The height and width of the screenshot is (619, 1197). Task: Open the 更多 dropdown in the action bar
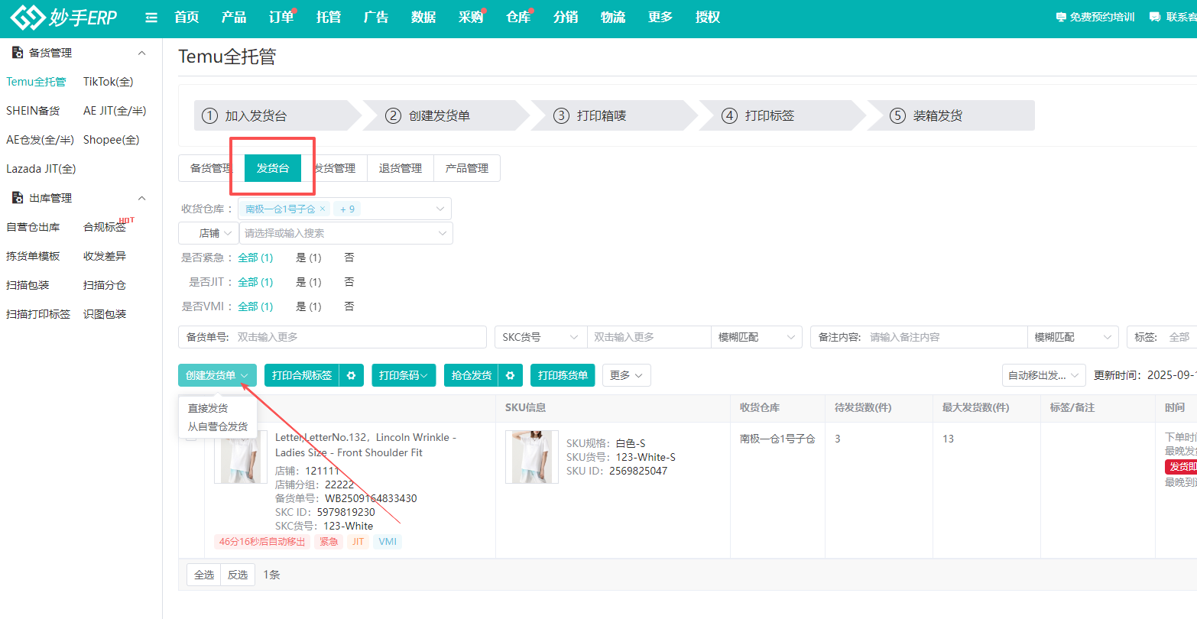pyautogui.click(x=627, y=375)
